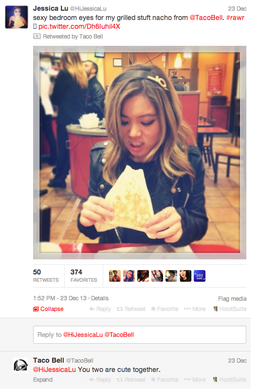Viewport: 259px width, 389px height.
Task: Open More options on Taco Bell's reply
Action: coord(195,380)
